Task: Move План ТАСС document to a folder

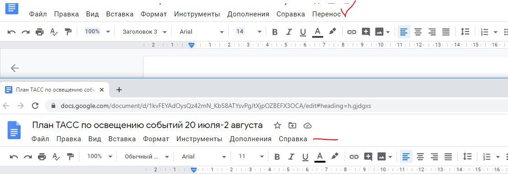Action: tap(292, 125)
